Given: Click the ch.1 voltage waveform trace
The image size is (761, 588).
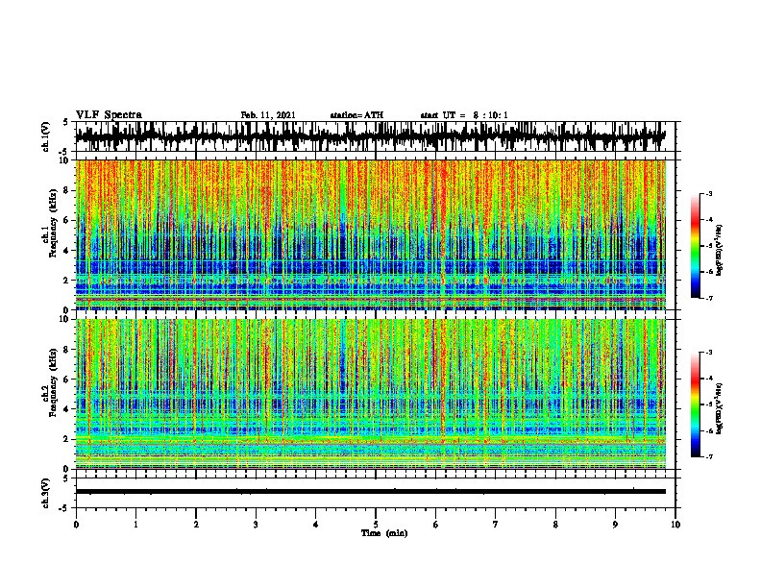Looking at the screenshot, I should [x=371, y=136].
